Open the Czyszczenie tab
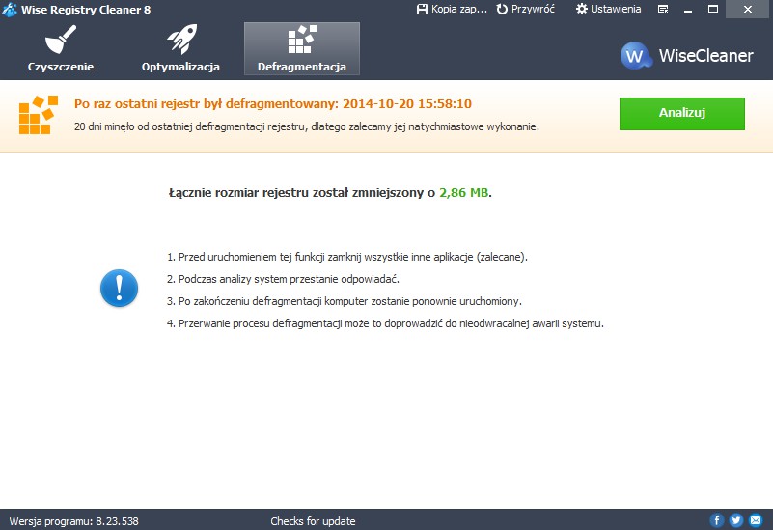Image resolution: width=773 pixels, height=530 pixels. pos(60,49)
